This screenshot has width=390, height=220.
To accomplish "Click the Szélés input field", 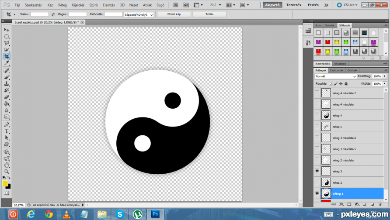I will (39, 14).
